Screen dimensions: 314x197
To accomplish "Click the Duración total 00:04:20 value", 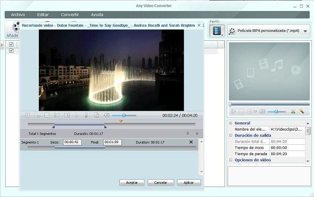I will [279, 142].
